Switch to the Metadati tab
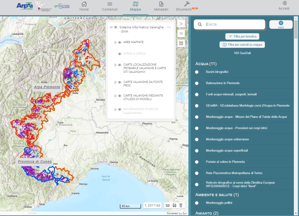Image resolution: width=299 pixels, height=216 pixels. (161, 6)
